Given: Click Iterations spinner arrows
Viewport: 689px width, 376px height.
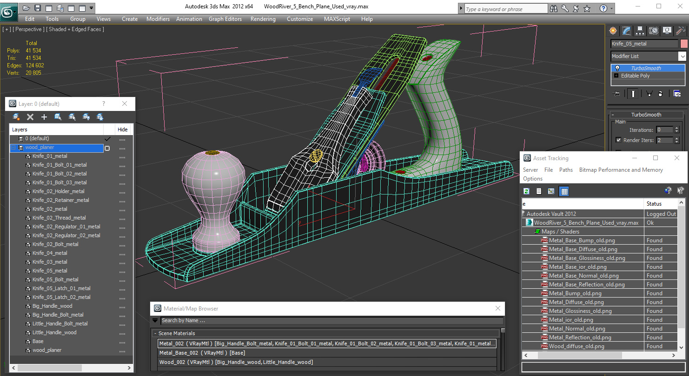Looking at the screenshot, I should pos(677,130).
